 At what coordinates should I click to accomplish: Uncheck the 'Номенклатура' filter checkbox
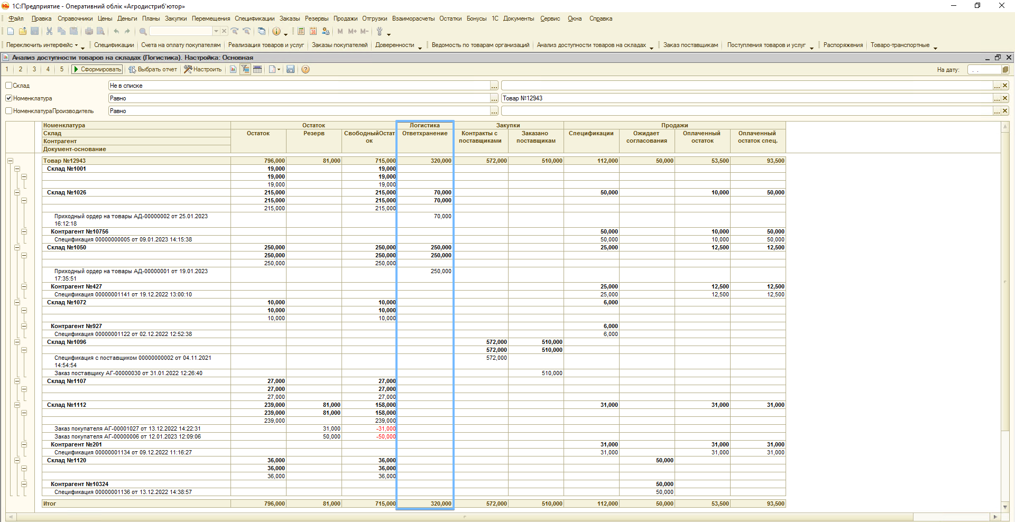[9, 98]
